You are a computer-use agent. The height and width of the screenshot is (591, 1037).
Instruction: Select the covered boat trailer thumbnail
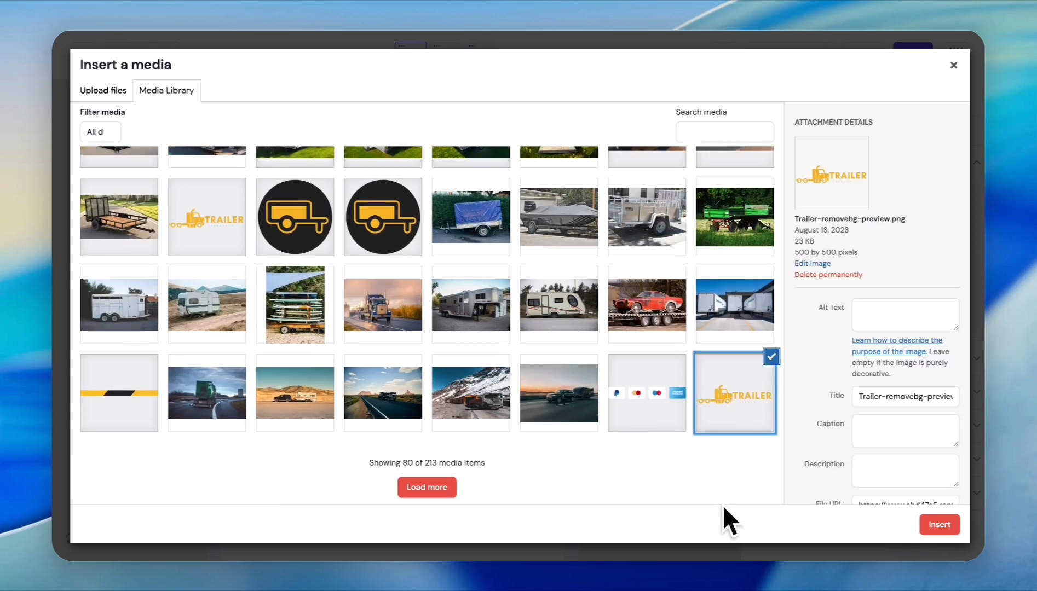pyautogui.click(x=558, y=217)
